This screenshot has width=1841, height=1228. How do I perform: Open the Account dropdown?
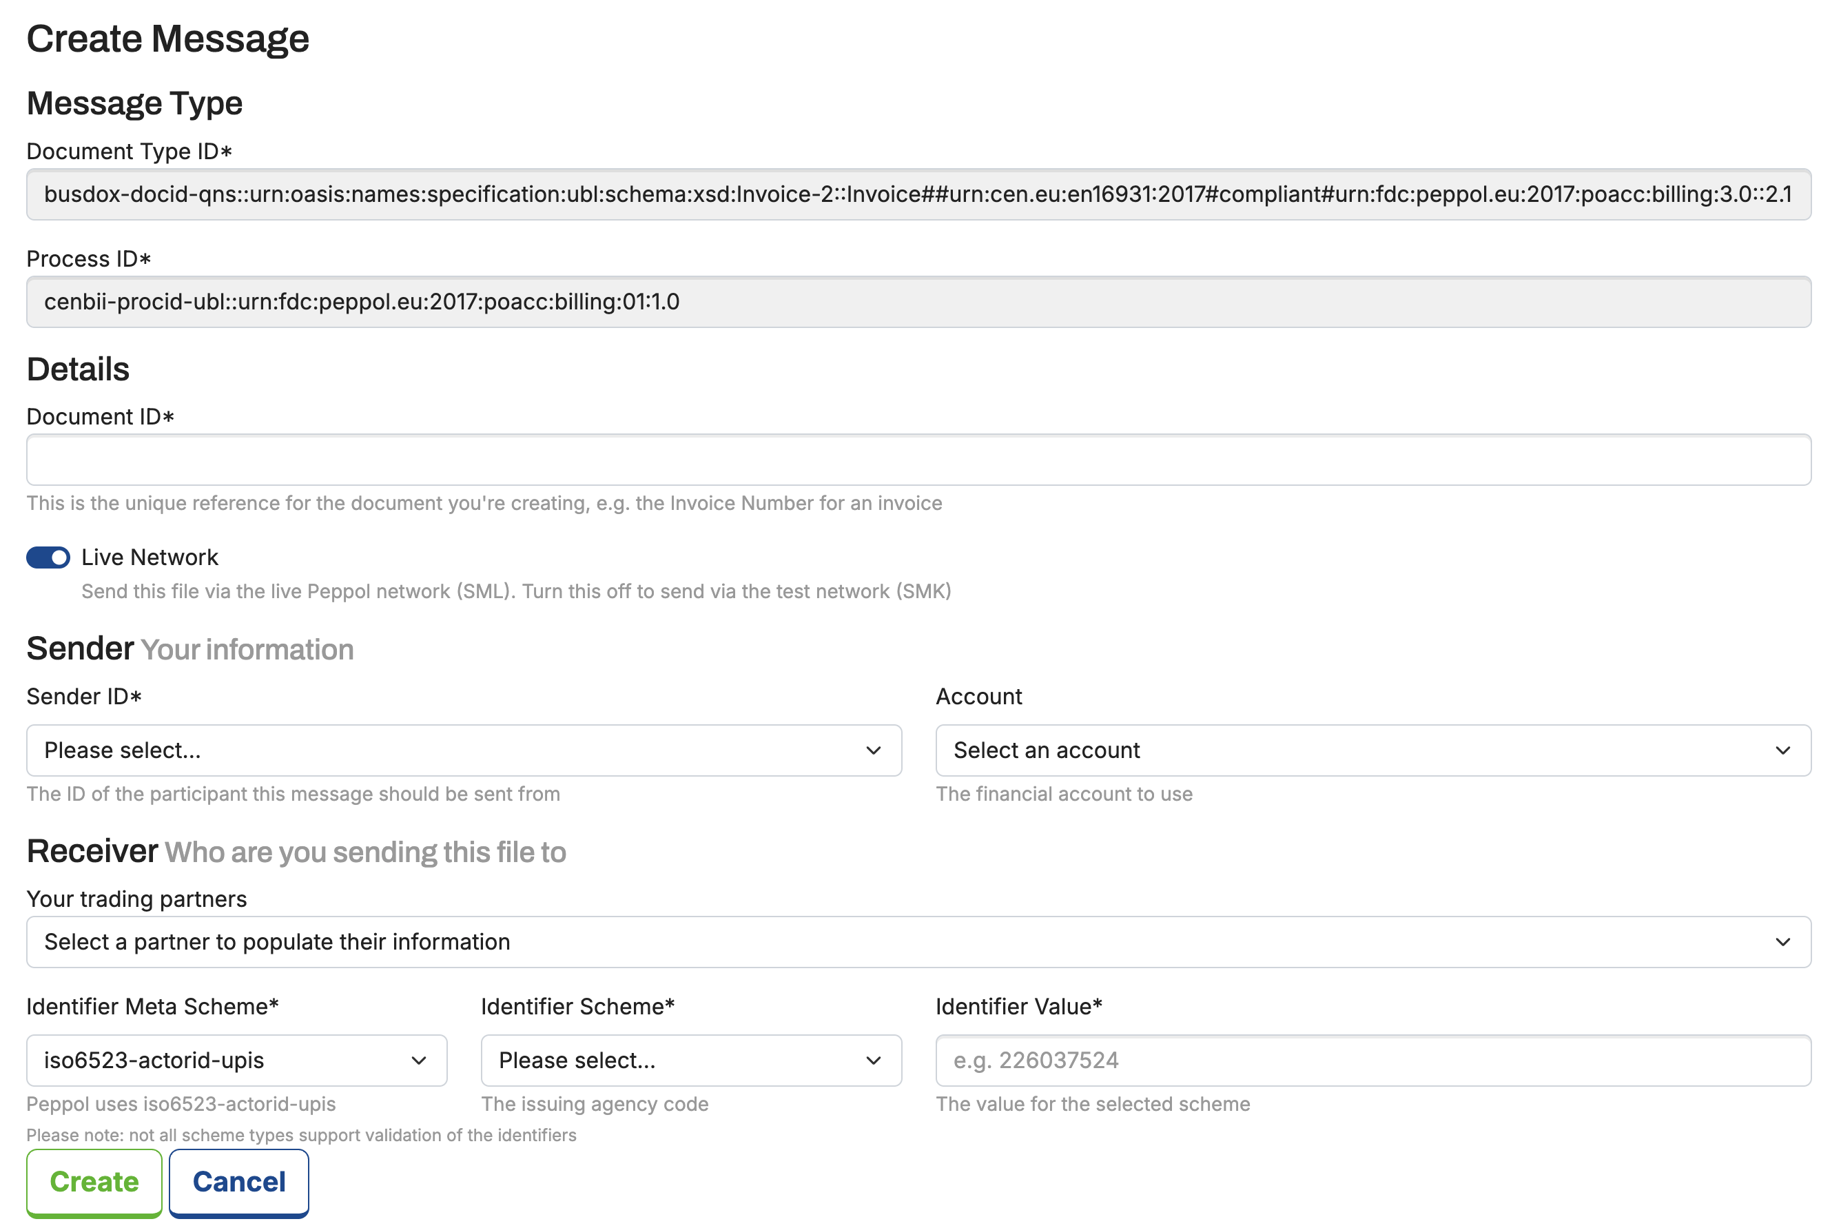pos(1372,750)
